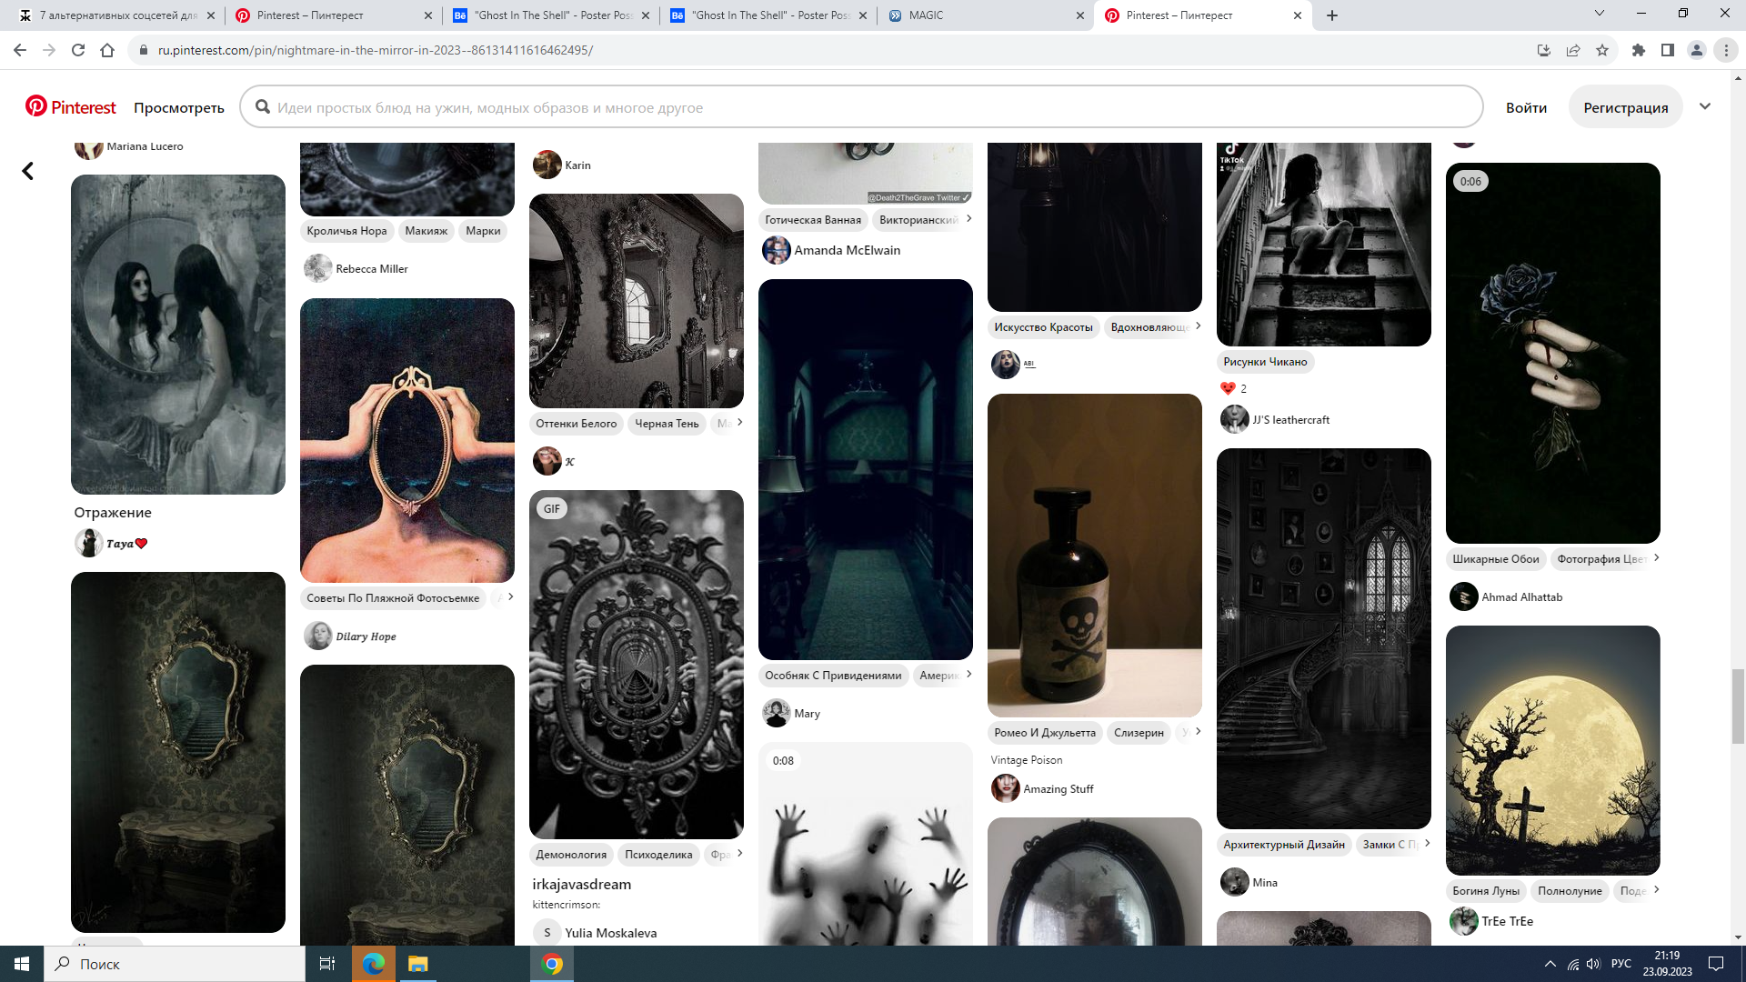This screenshot has height=982, width=1746.
Task: Click the Войти login button
Action: [x=1526, y=107]
